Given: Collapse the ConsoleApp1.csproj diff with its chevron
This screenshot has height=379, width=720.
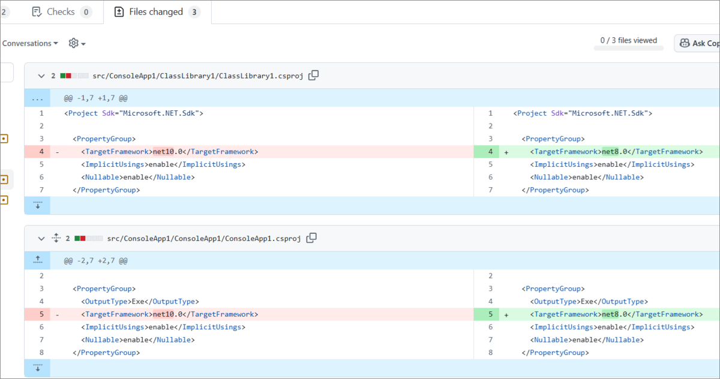Looking at the screenshot, I should [x=41, y=237].
